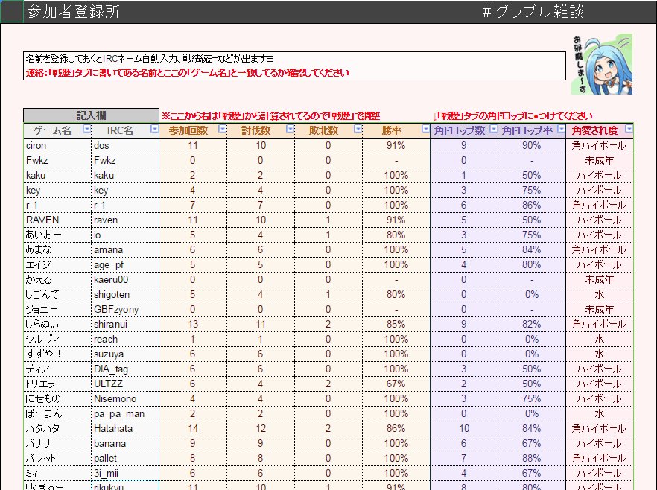Select IRC name cell kaeru00
The height and width of the screenshot is (490, 657).
[x=125, y=279]
